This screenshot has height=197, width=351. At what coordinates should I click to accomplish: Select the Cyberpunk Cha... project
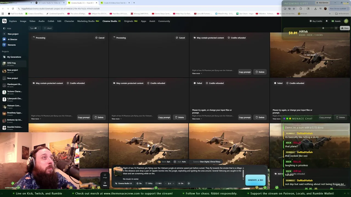14,99
